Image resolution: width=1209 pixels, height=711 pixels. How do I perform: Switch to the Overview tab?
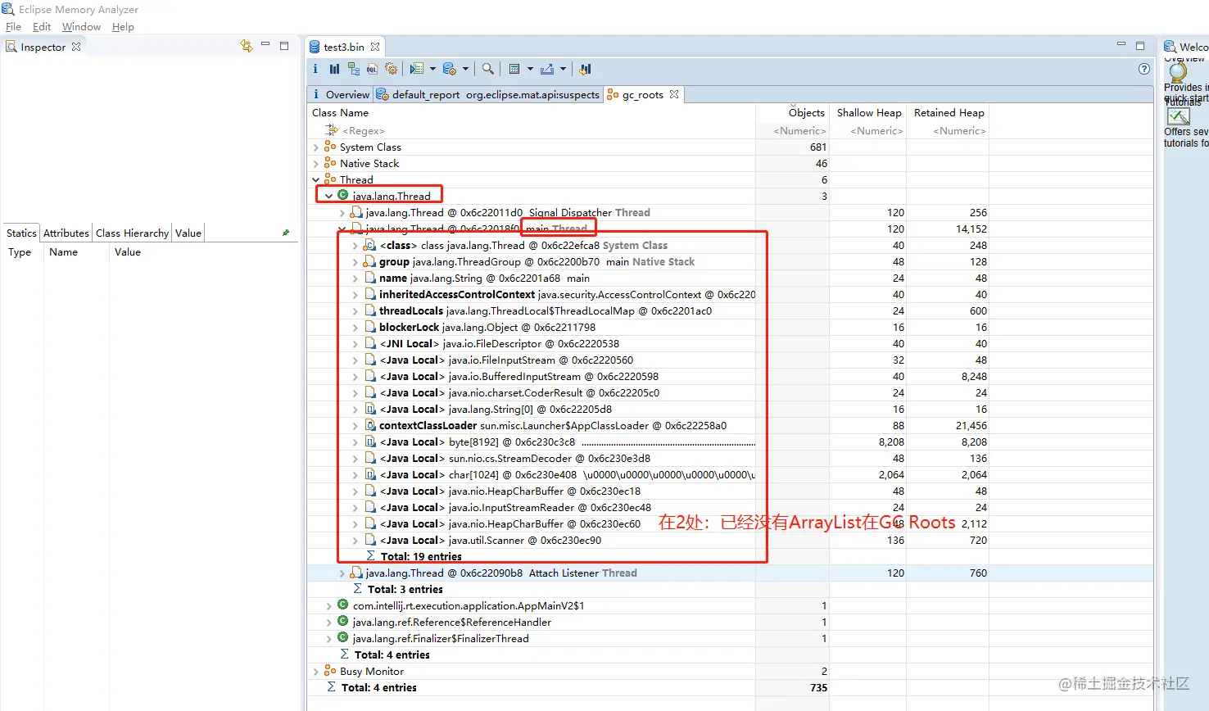tap(341, 94)
